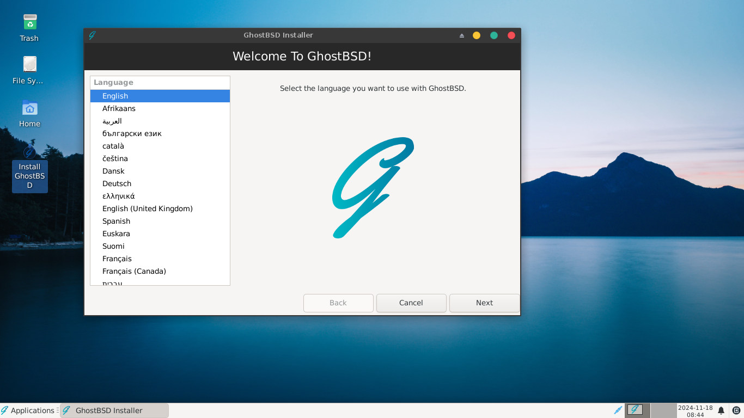Choose ελληνικά in the language list
The image size is (744, 418).
pyautogui.click(x=160, y=196)
